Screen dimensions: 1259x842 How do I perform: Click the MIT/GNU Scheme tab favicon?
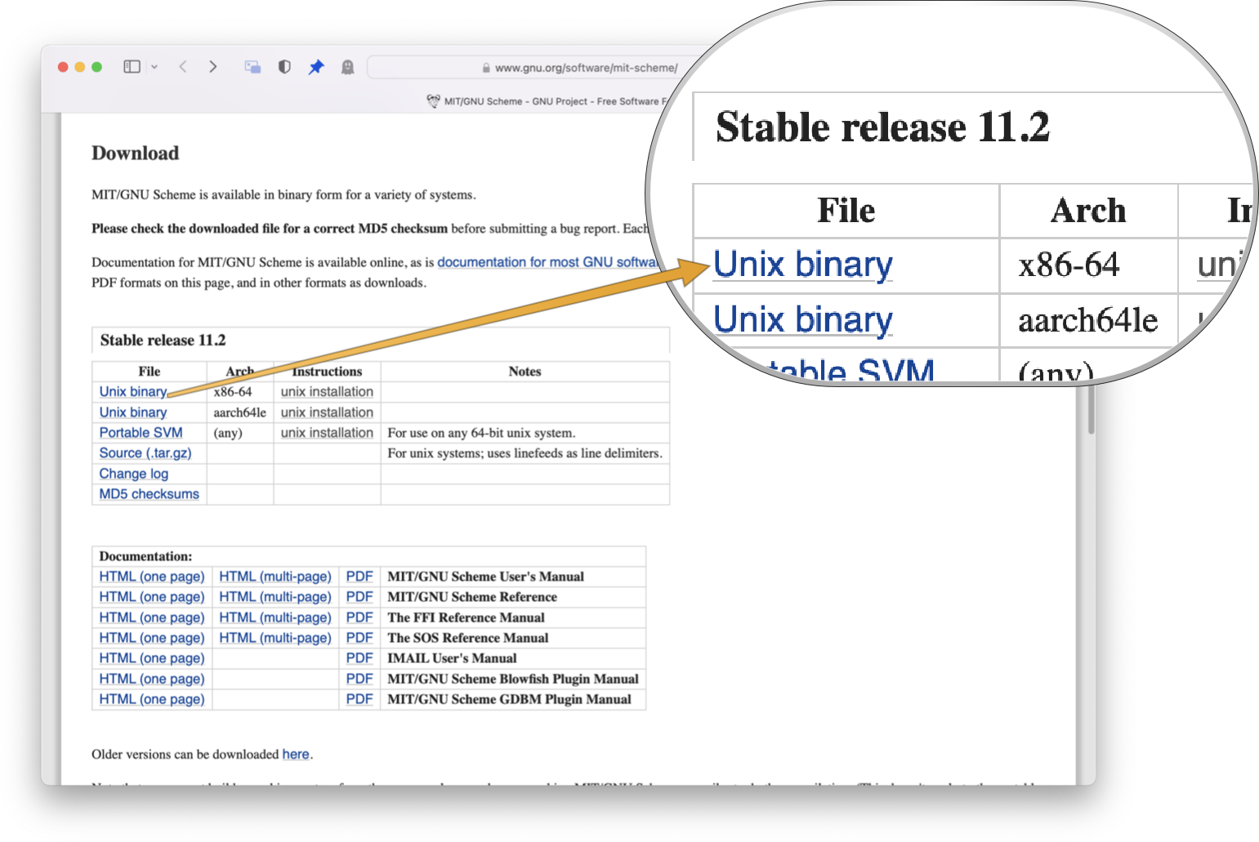click(x=433, y=101)
